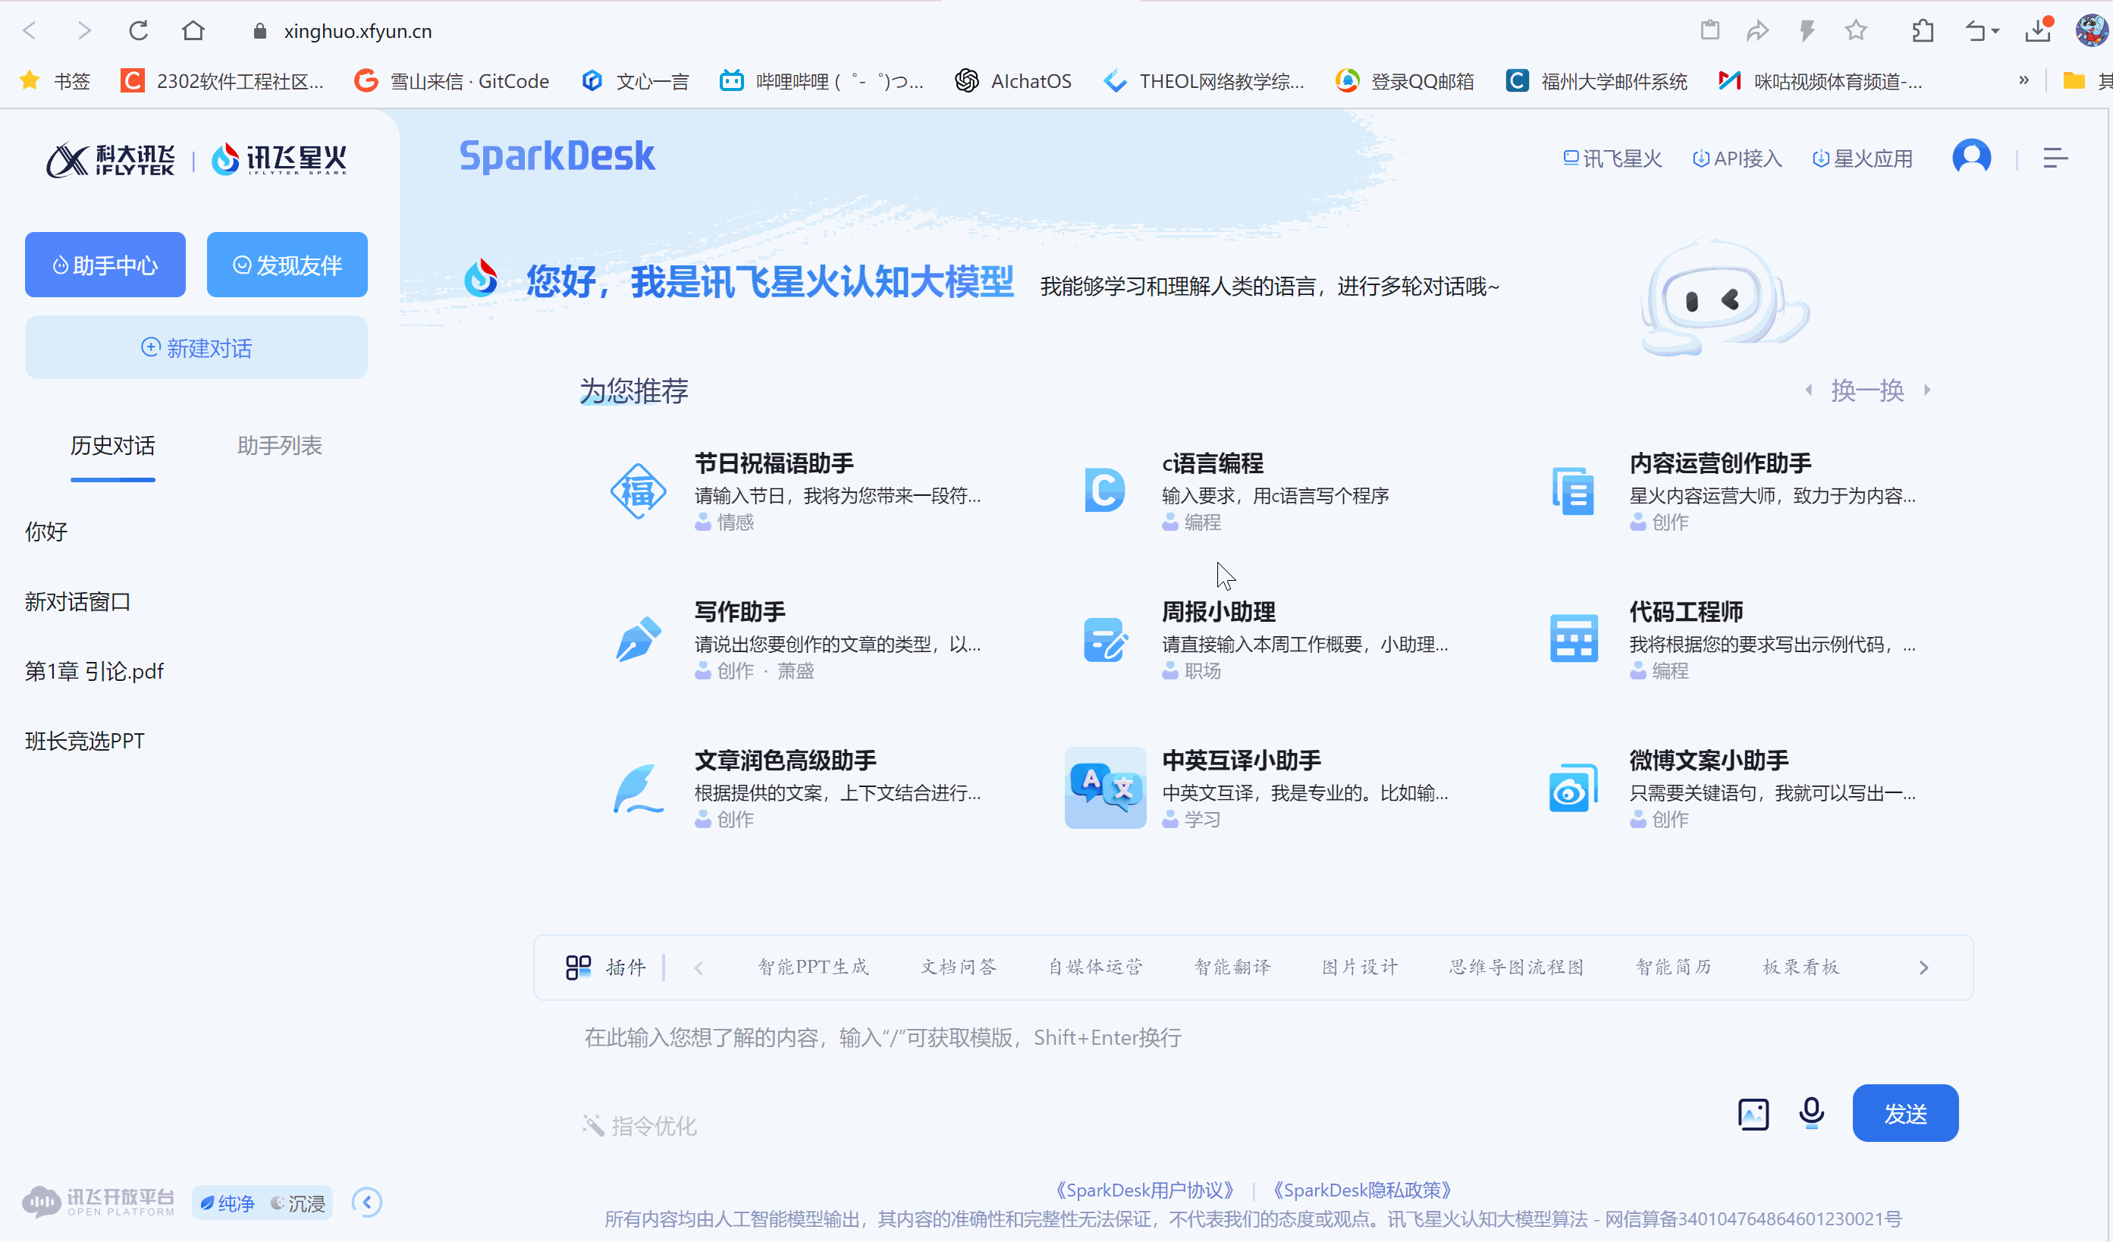Switch to 纯净 mode
The width and height of the screenshot is (2113, 1242).
pos(228,1203)
